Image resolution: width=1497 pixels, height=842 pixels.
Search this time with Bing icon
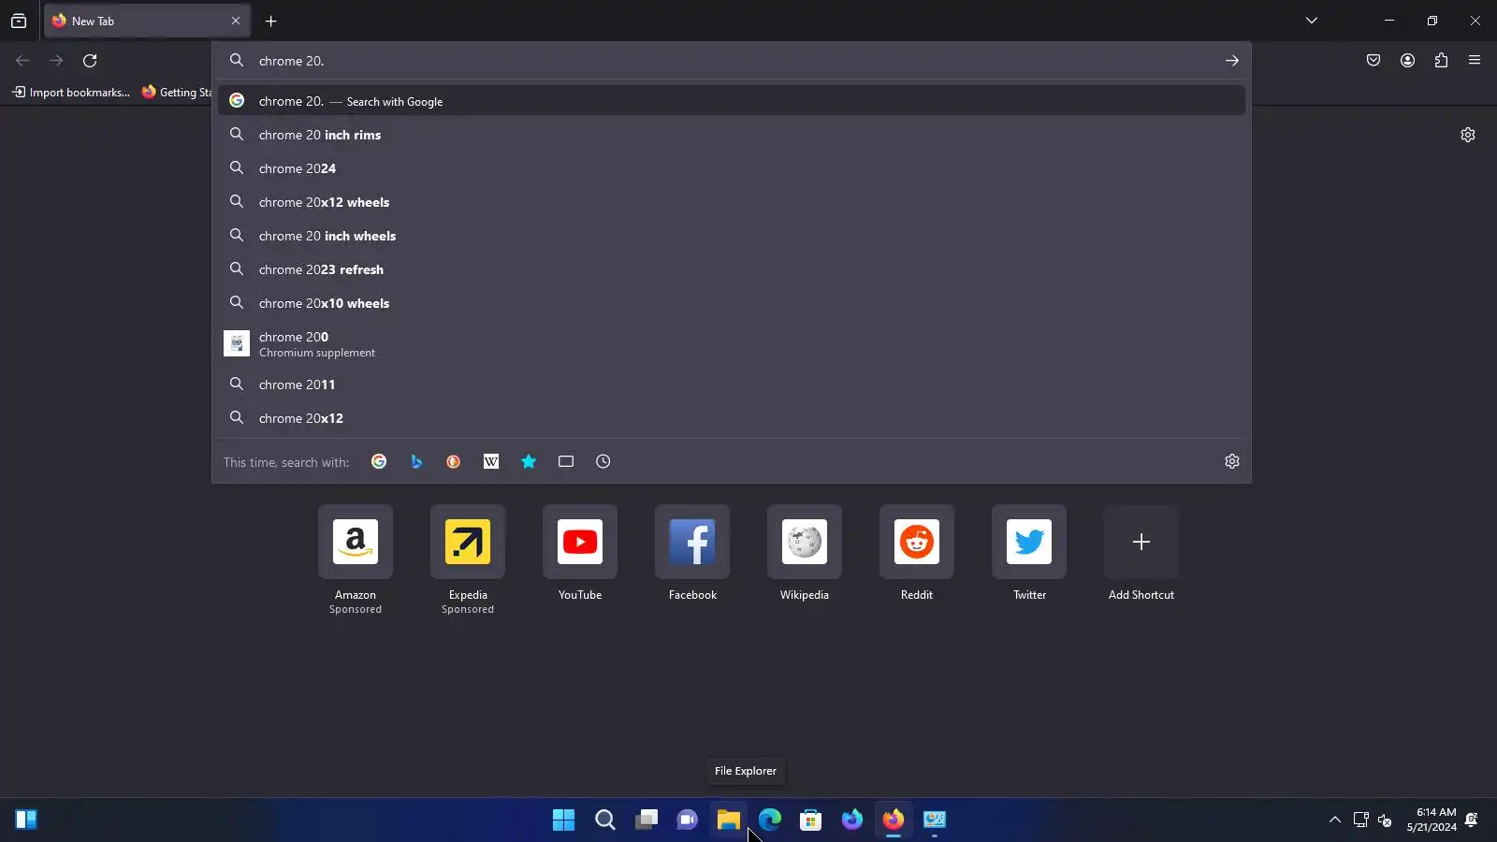pos(416,461)
